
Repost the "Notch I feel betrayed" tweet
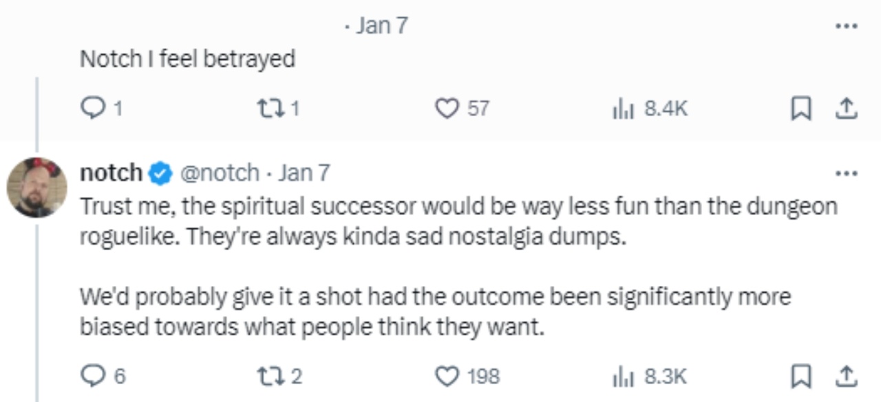267,109
